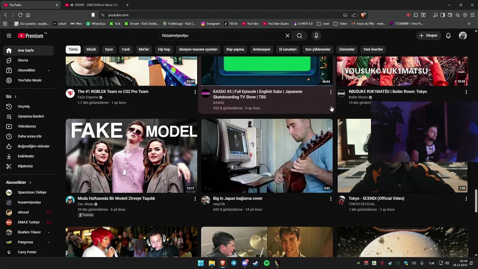The height and width of the screenshot is (269, 478).
Task: Show more bookmarks overflow chevron
Action: tap(469, 24)
